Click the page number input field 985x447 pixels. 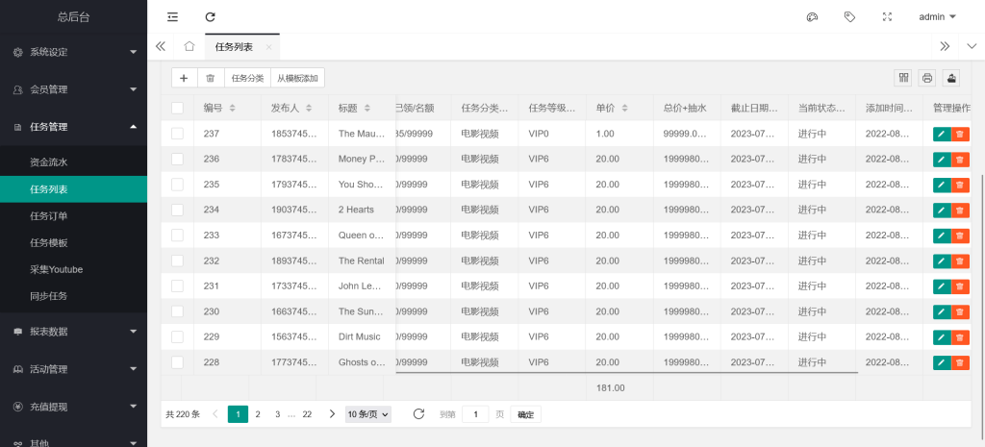point(475,414)
